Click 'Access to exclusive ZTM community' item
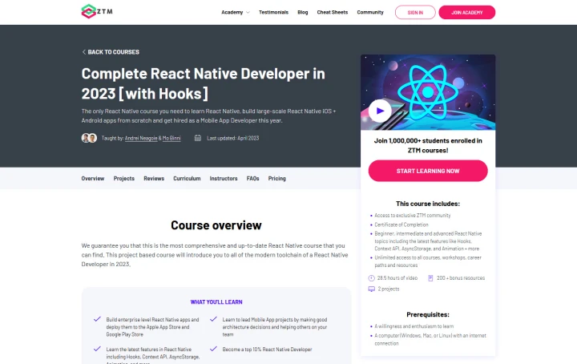This screenshot has width=577, height=364. pyautogui.click(x=413, y=216)
